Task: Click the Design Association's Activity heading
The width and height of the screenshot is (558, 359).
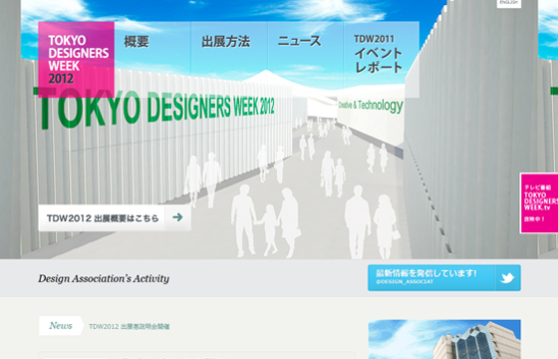Action: [104, 278]
